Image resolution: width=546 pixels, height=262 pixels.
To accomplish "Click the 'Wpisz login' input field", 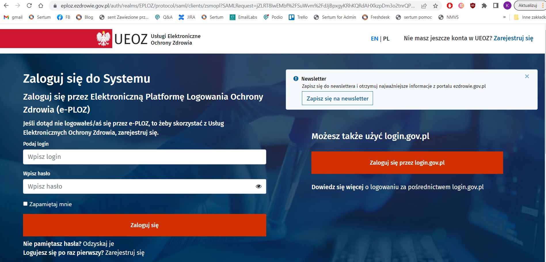I will pos(144,157).
